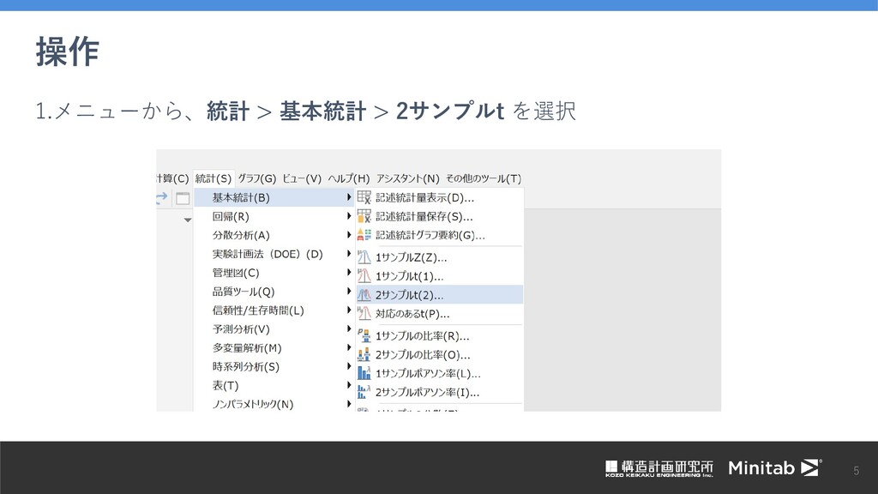878x494 pixels.
Task: Select 管理図(C) menu entry
Action: pos(274,273)
